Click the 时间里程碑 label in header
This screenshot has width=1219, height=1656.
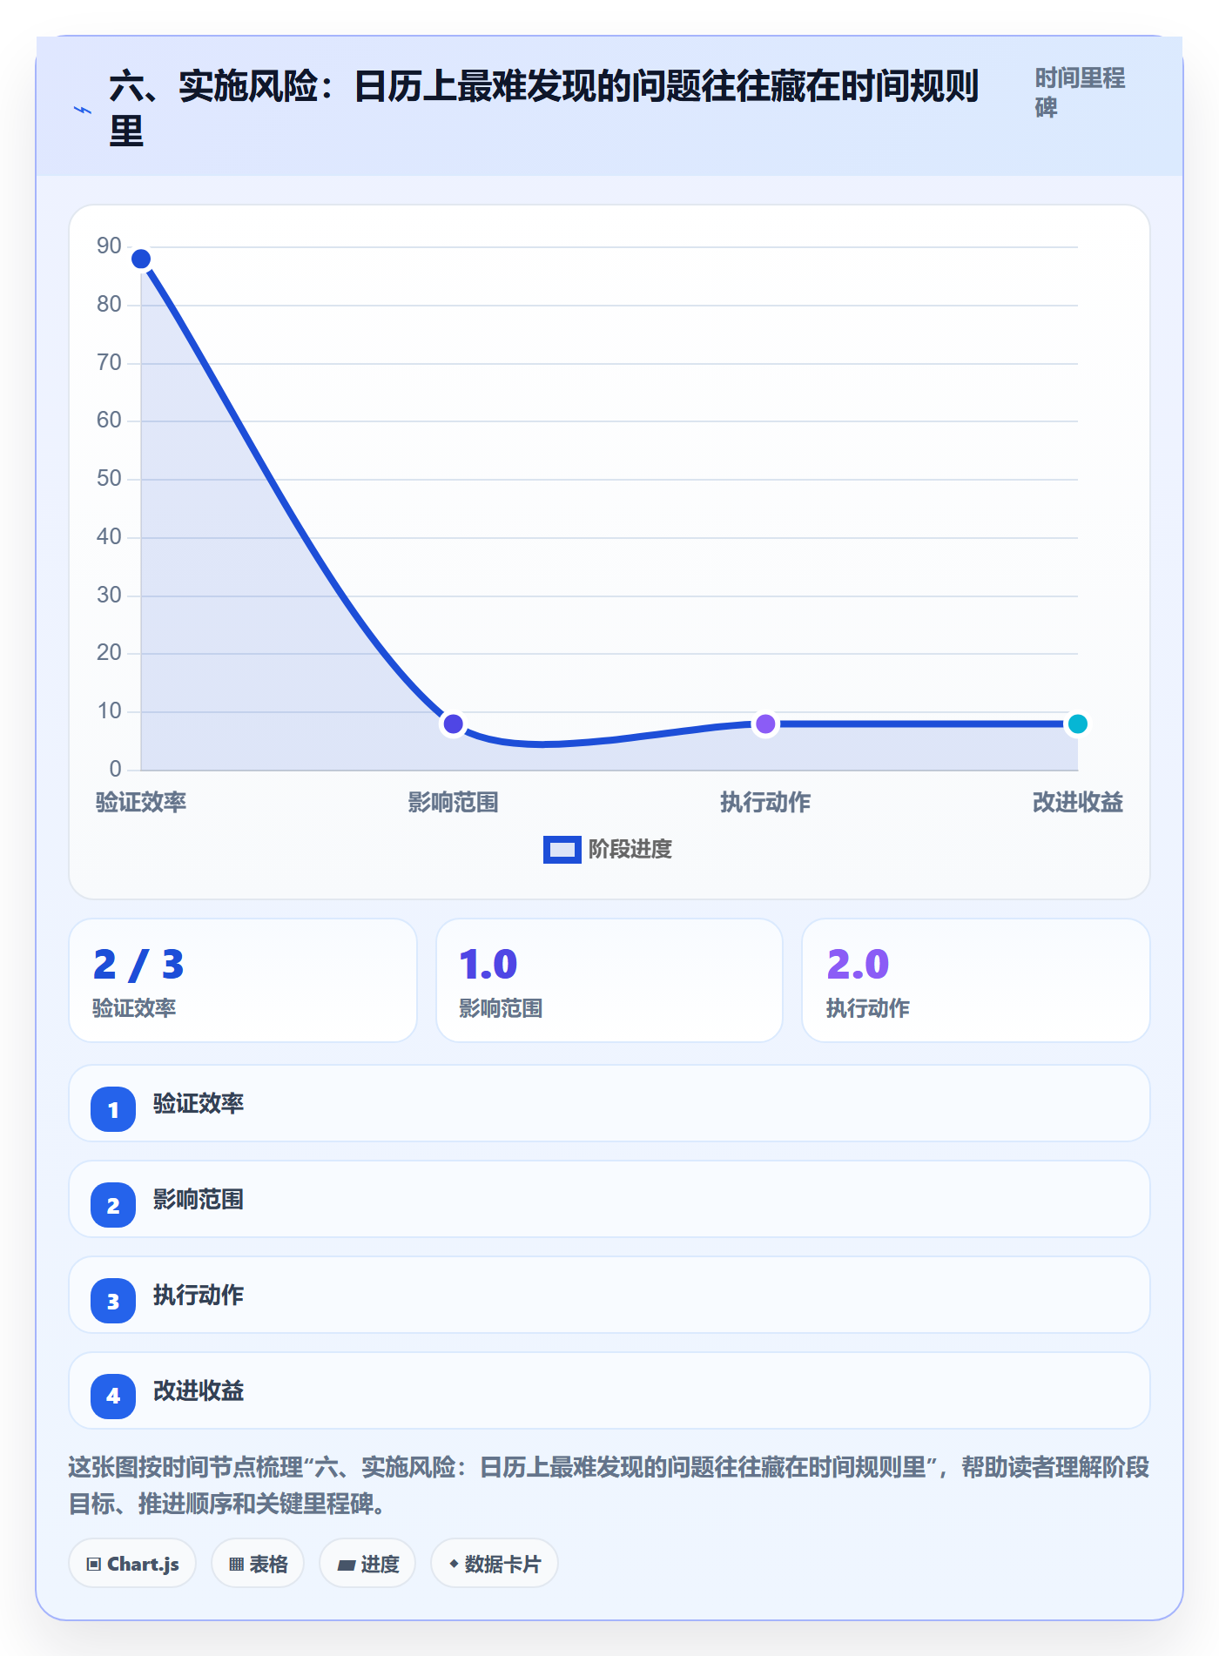coord(1080,92)
